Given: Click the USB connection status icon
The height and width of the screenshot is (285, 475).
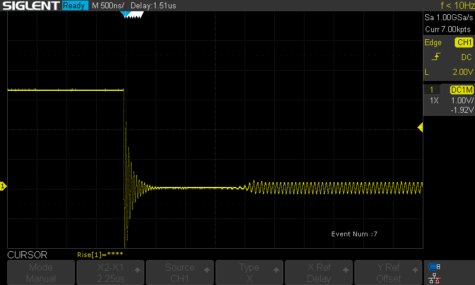Looking at the screenshot, I should 435,267.
